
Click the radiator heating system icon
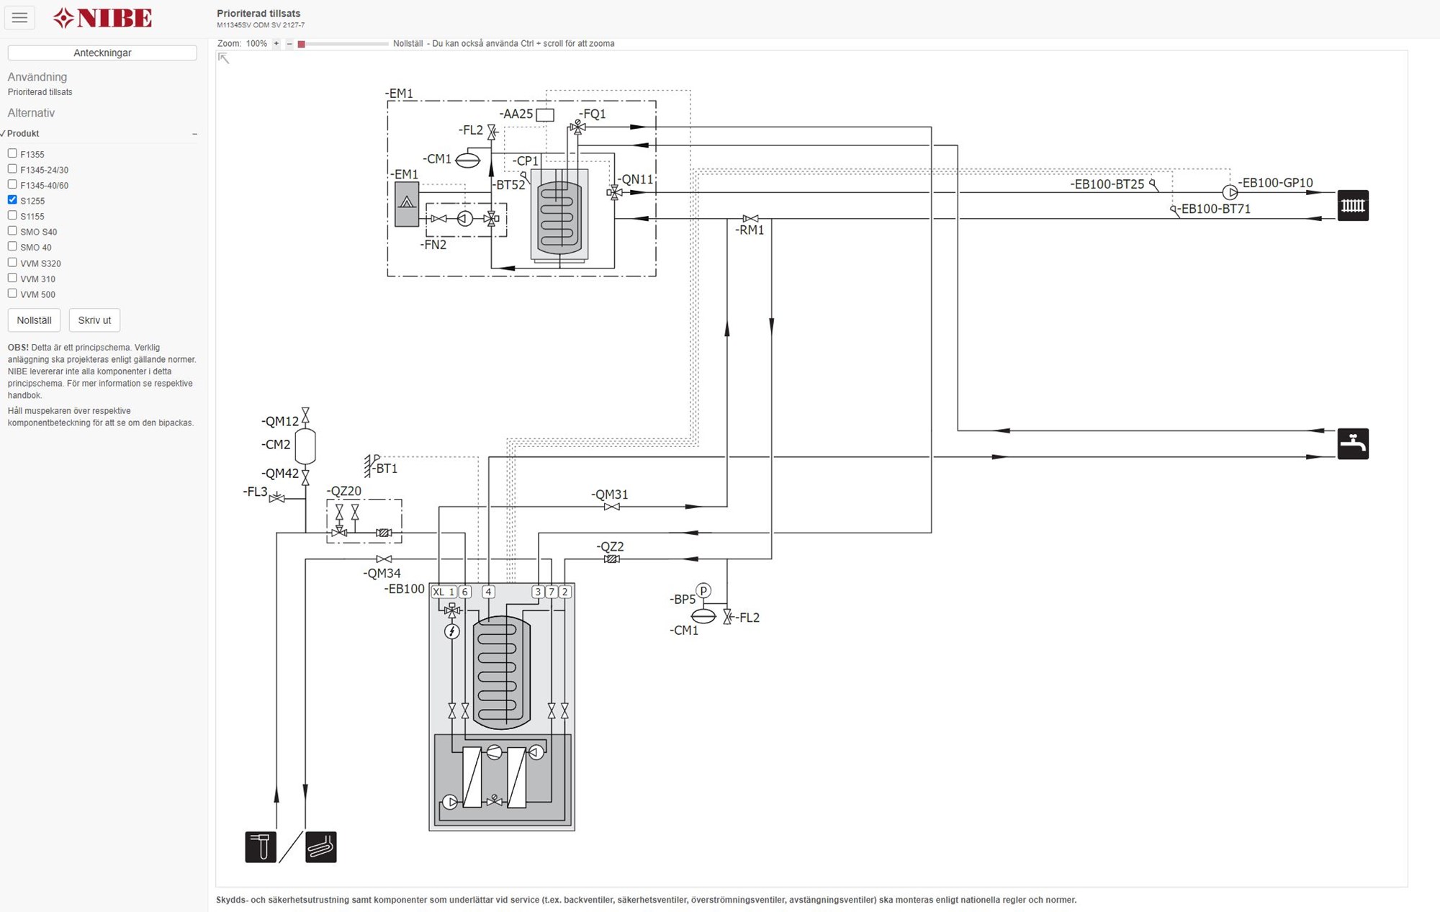coord(1353,206)
